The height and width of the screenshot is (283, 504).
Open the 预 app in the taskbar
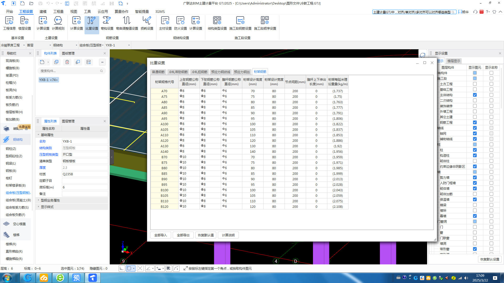pos(76,278)
